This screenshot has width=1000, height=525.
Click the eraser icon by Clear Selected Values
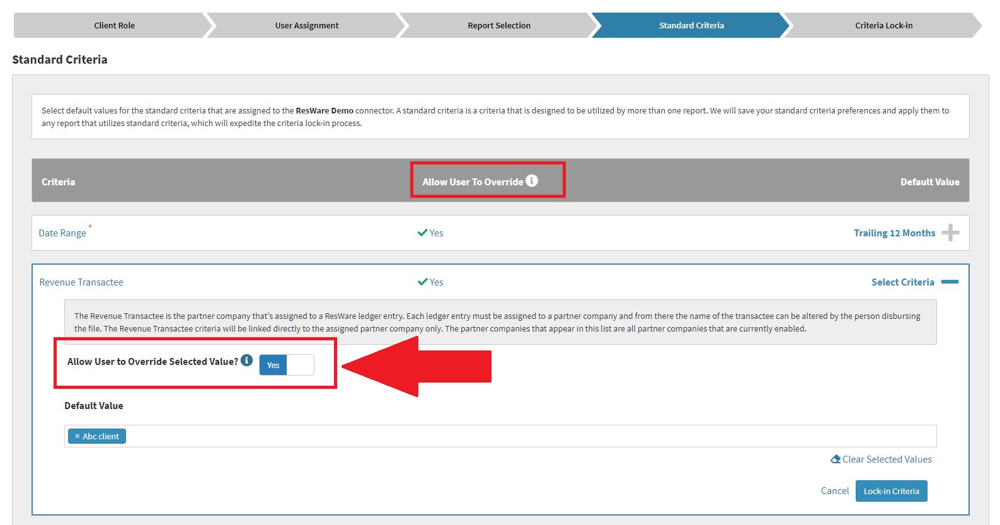click(835, 459)
